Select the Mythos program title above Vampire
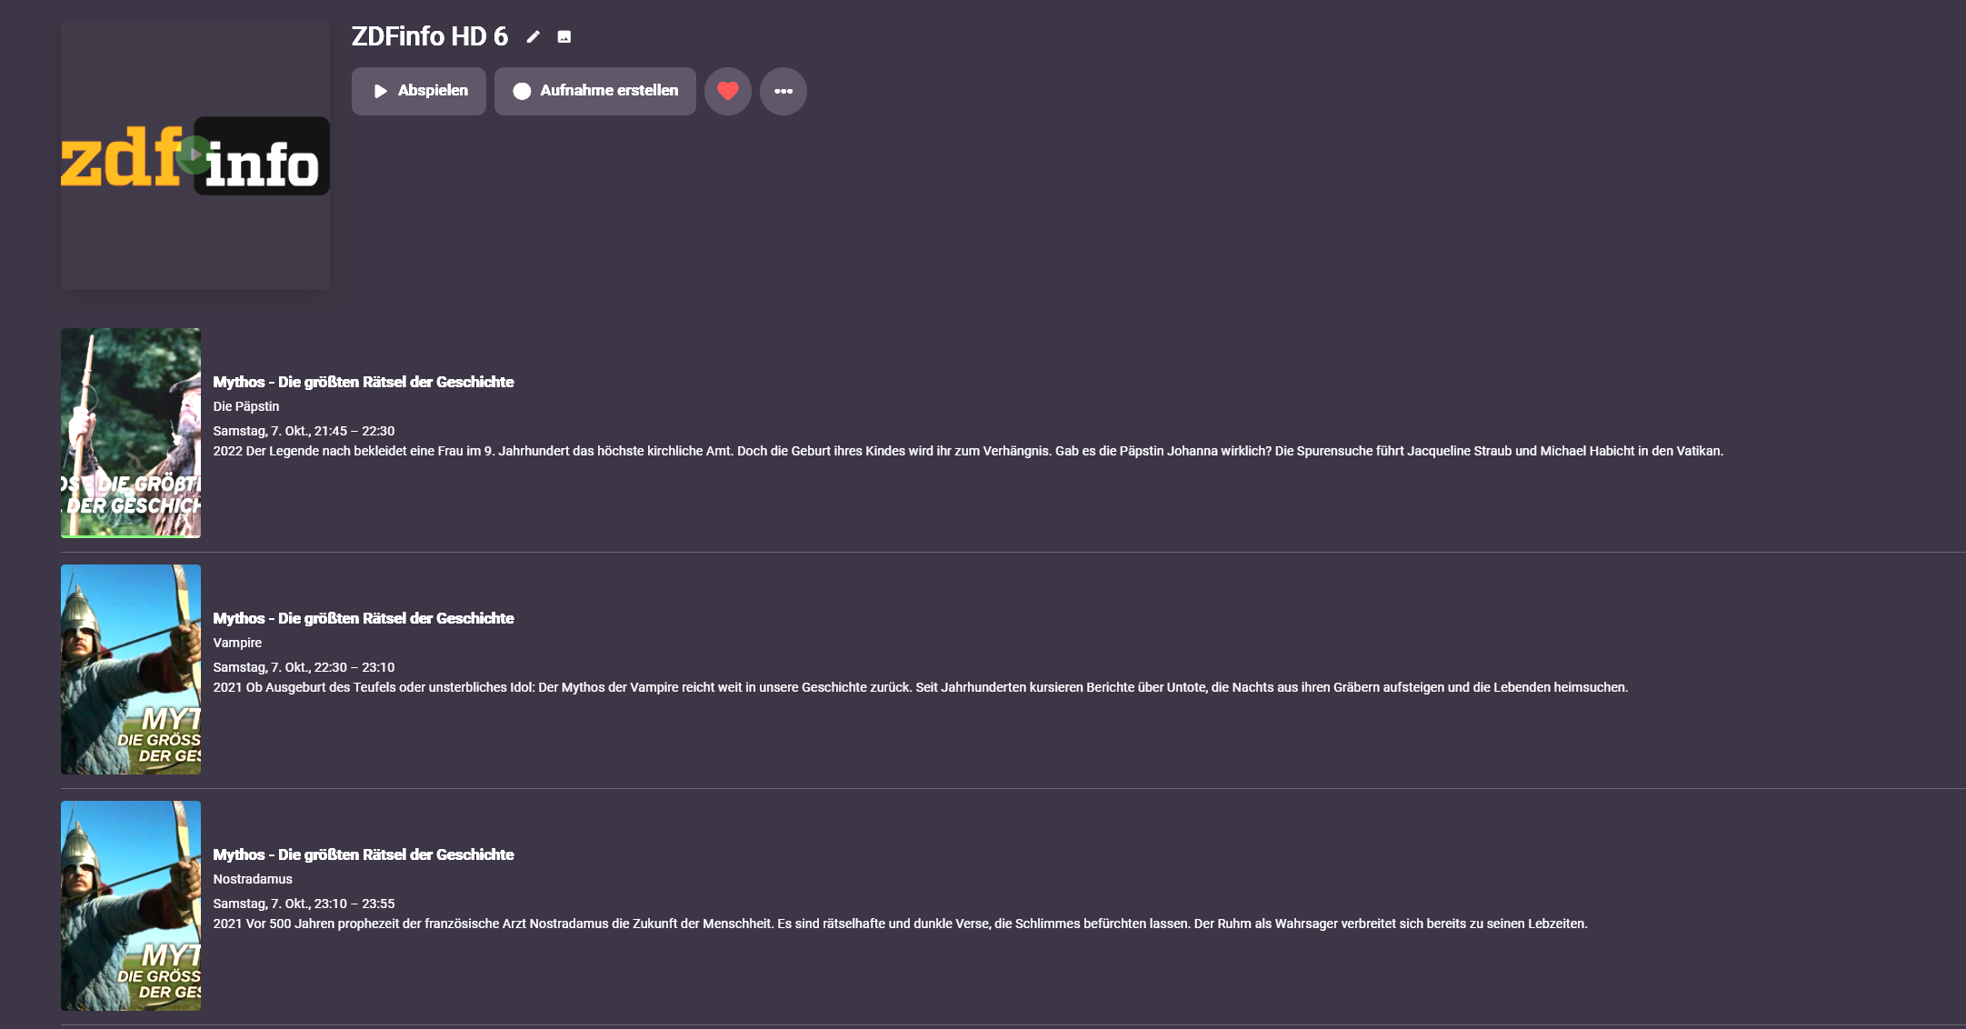1966x1029 pixels. 364,618
